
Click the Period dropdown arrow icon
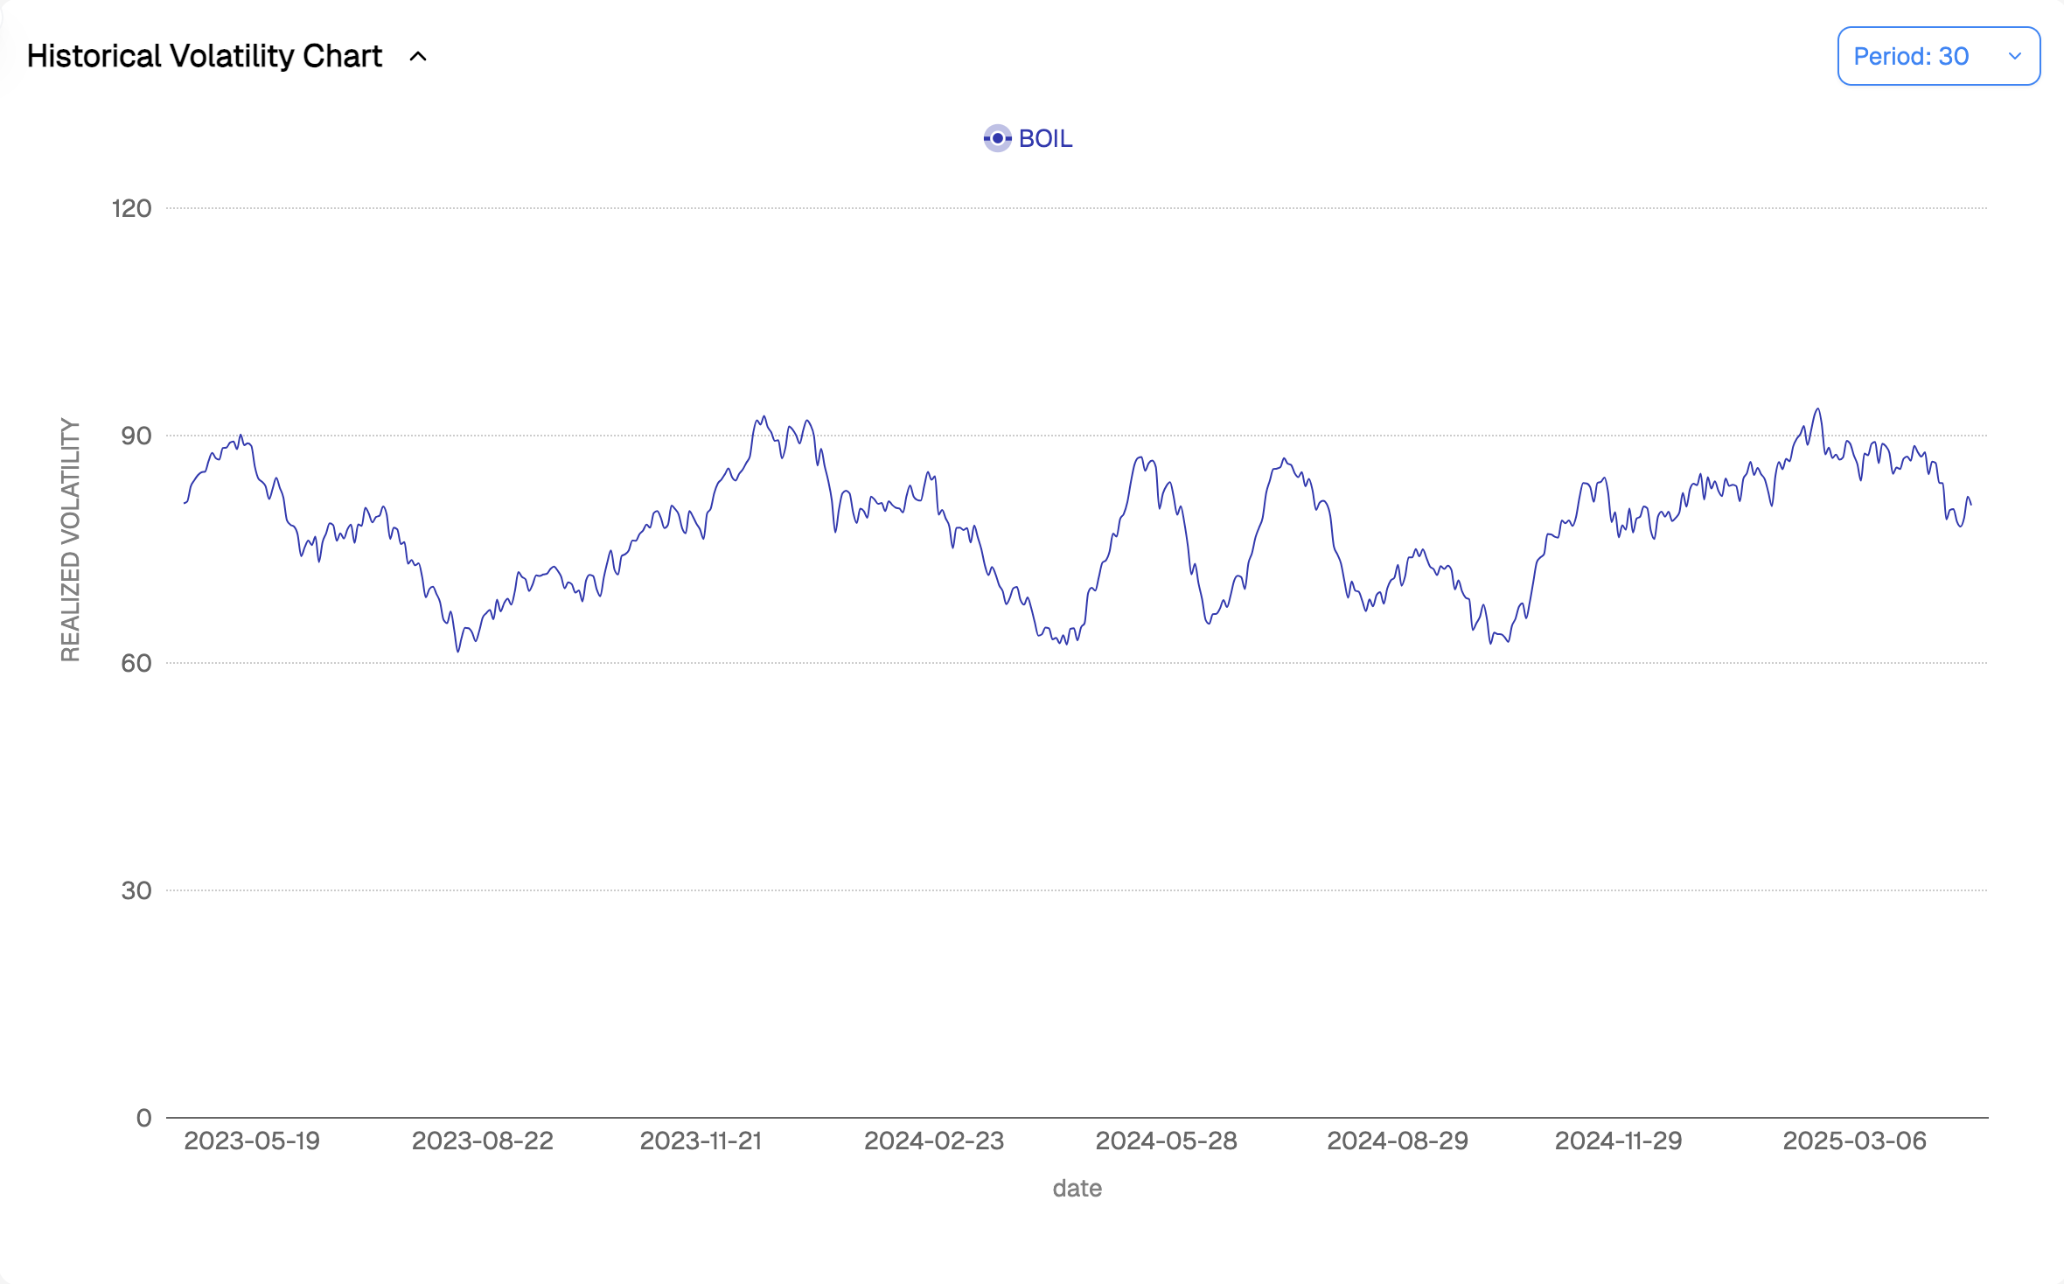coord(2014,57)
